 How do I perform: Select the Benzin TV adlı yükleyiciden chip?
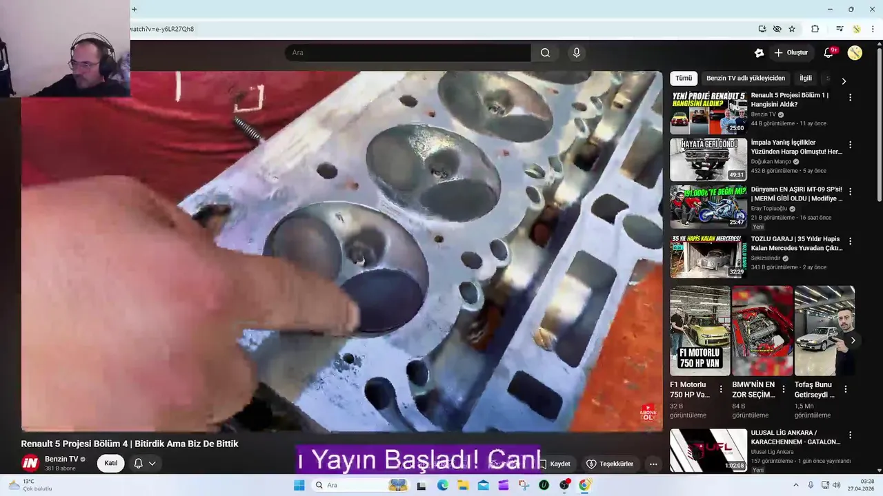[746, 79]
